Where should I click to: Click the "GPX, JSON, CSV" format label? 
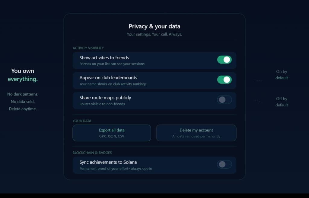click(112, 136)
